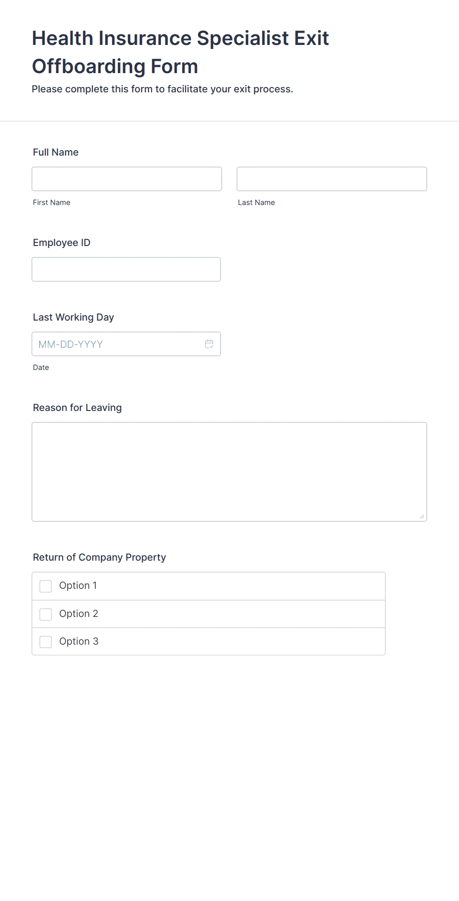This screenshot has height=901, width=459.
Task: Click inside Reason for Leaving textarea
Action: 229,472
